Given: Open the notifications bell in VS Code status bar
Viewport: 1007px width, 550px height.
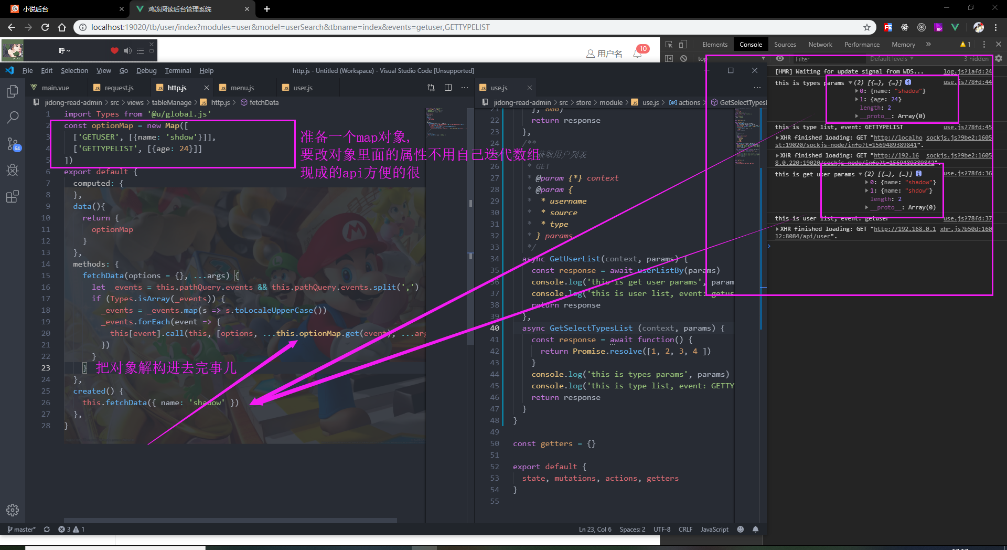Looking at the screenshot, I should (756, 530).
